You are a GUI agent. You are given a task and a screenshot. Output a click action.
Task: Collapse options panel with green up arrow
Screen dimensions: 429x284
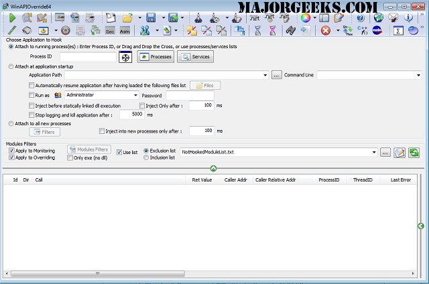click(x=213, y=168)
